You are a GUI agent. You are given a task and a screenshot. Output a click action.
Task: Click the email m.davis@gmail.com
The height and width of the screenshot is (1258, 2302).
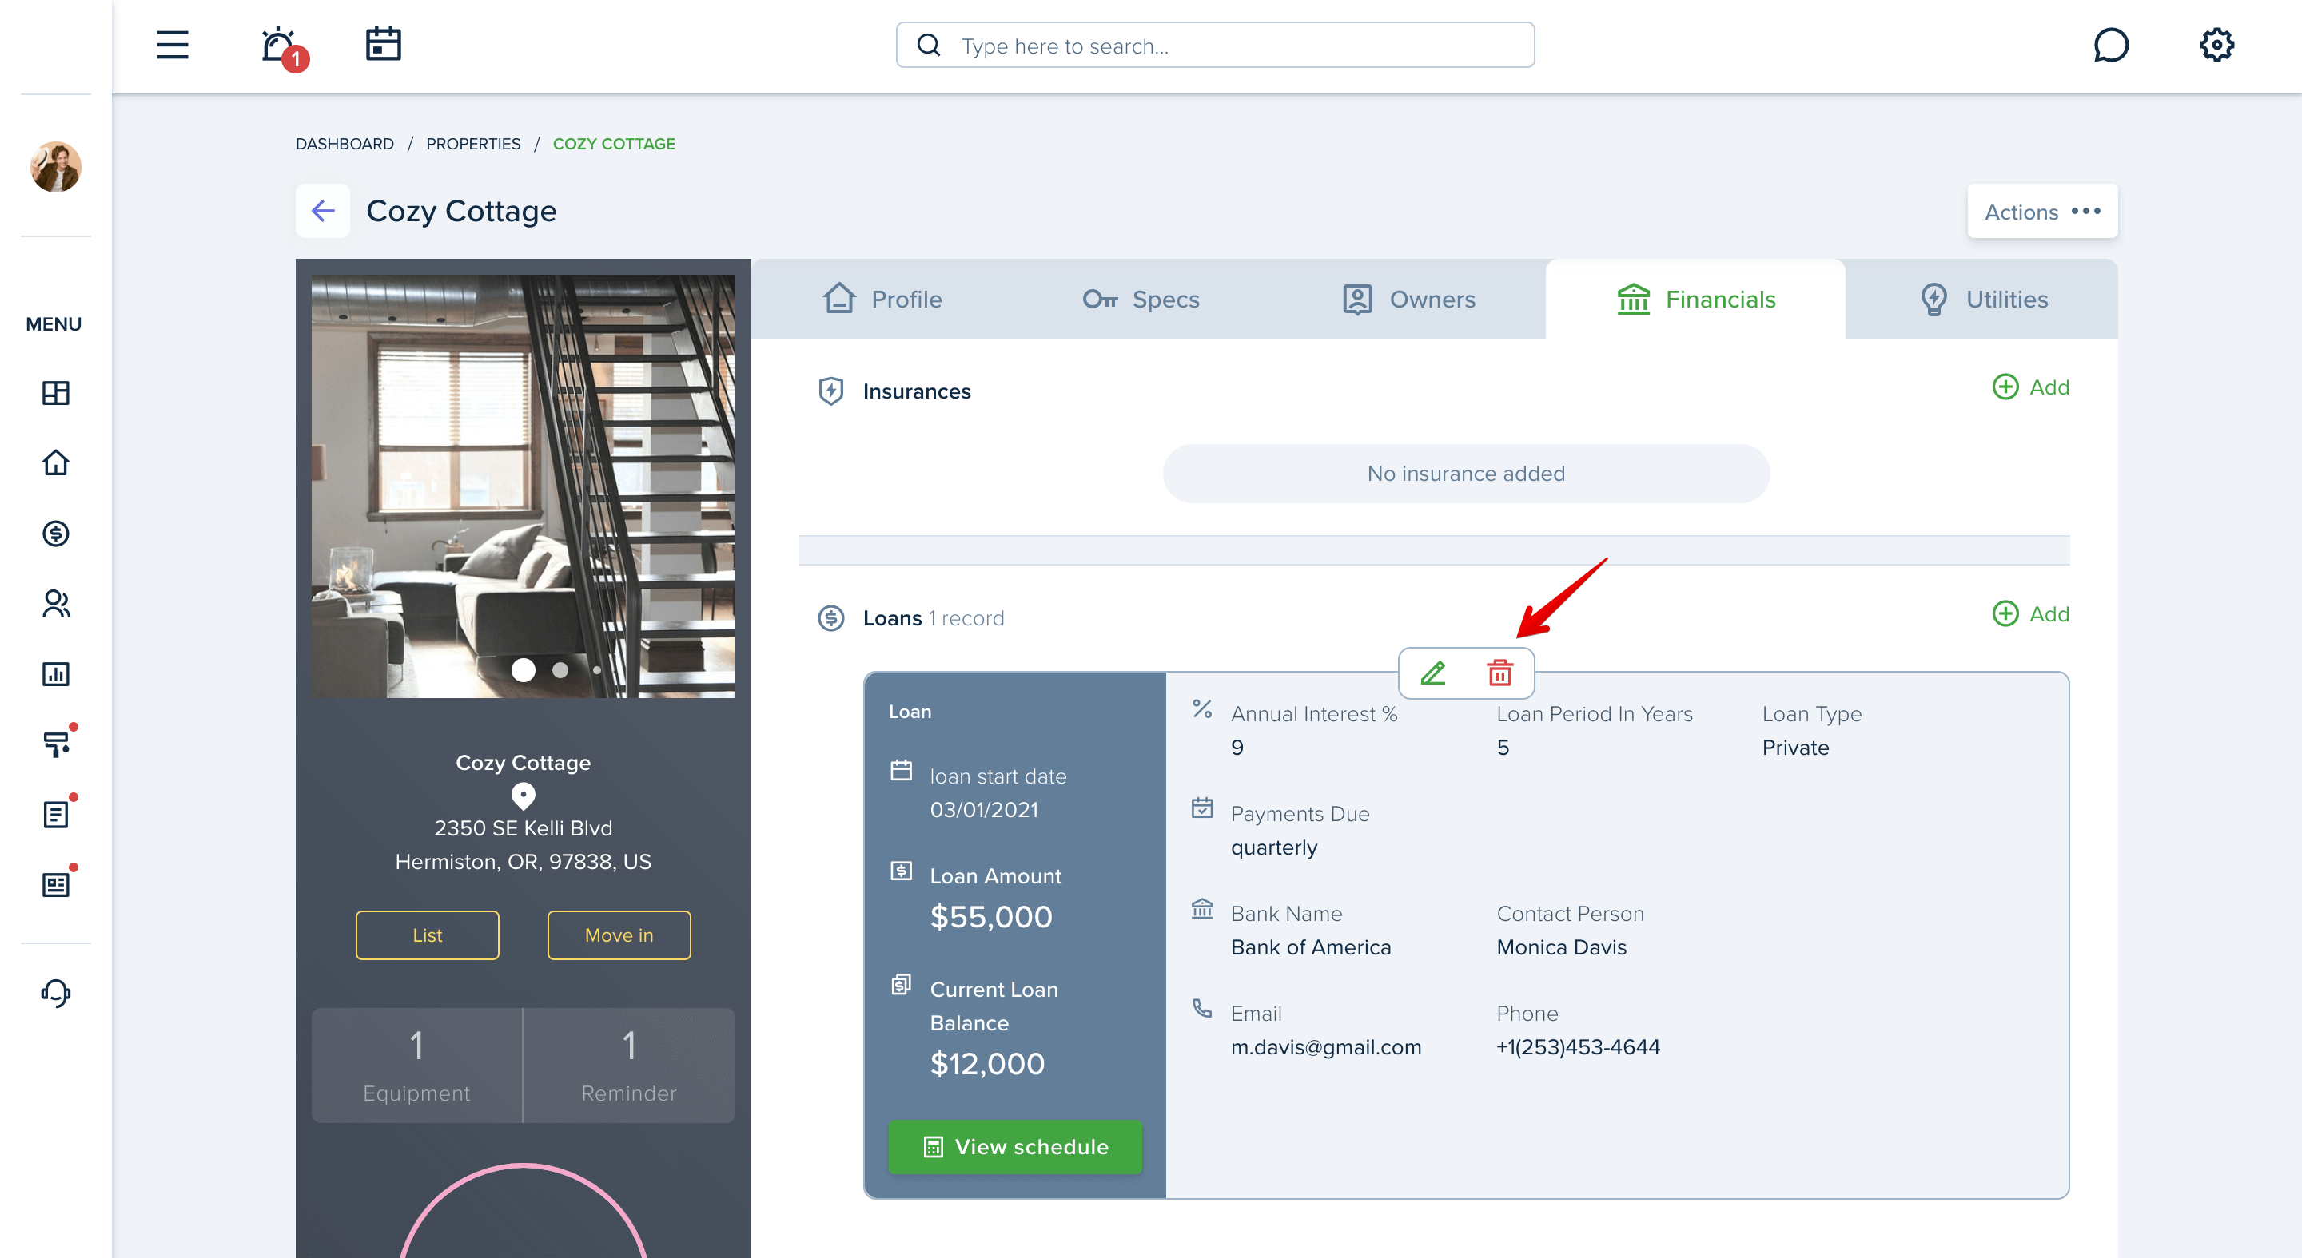1325,1047
